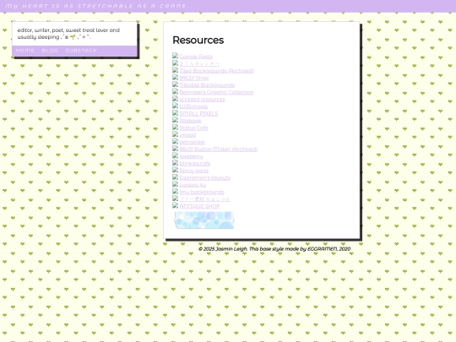
Task: Go to the HOME nav item
Action: [25, 51]
